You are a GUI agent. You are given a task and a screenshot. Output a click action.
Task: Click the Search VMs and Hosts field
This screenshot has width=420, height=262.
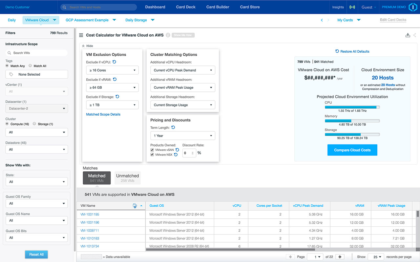(x=98, y=7)
